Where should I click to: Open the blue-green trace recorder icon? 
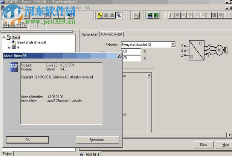150,15
